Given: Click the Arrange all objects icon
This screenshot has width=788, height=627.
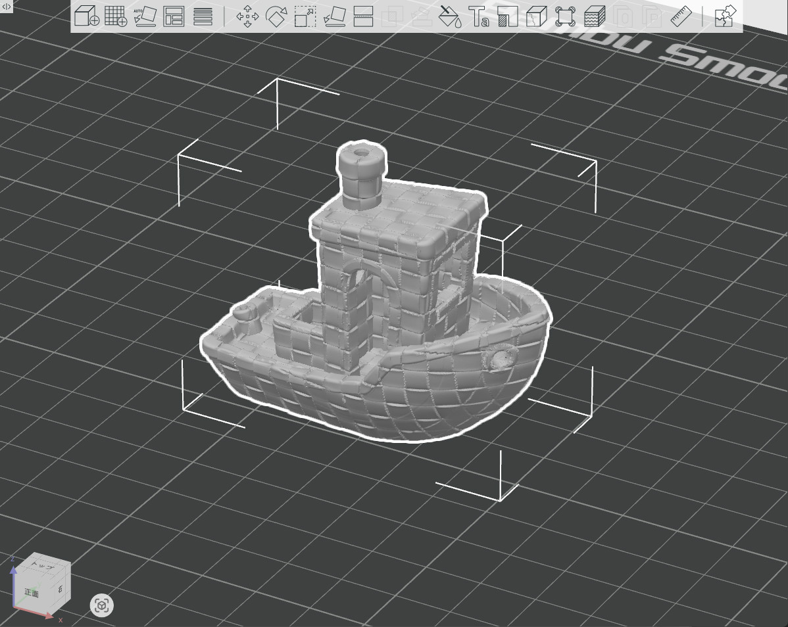Looking at the screenshot, I should [174, 16].
